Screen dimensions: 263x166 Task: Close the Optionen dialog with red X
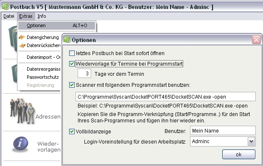click(256, 40)
